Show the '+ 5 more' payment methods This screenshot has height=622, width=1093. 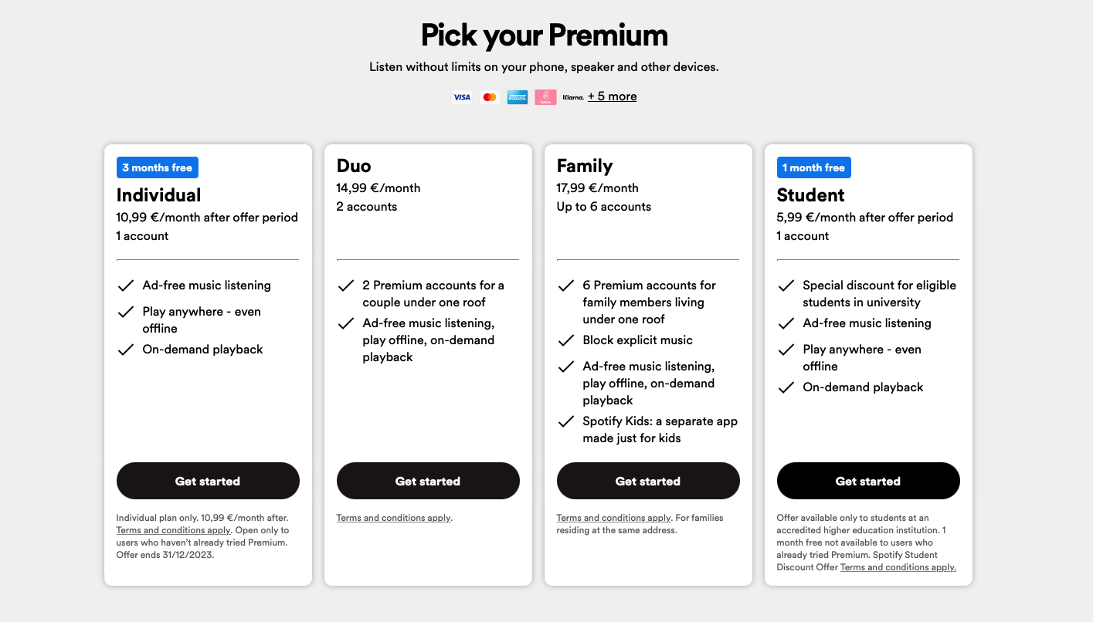(x=612, y=96)
